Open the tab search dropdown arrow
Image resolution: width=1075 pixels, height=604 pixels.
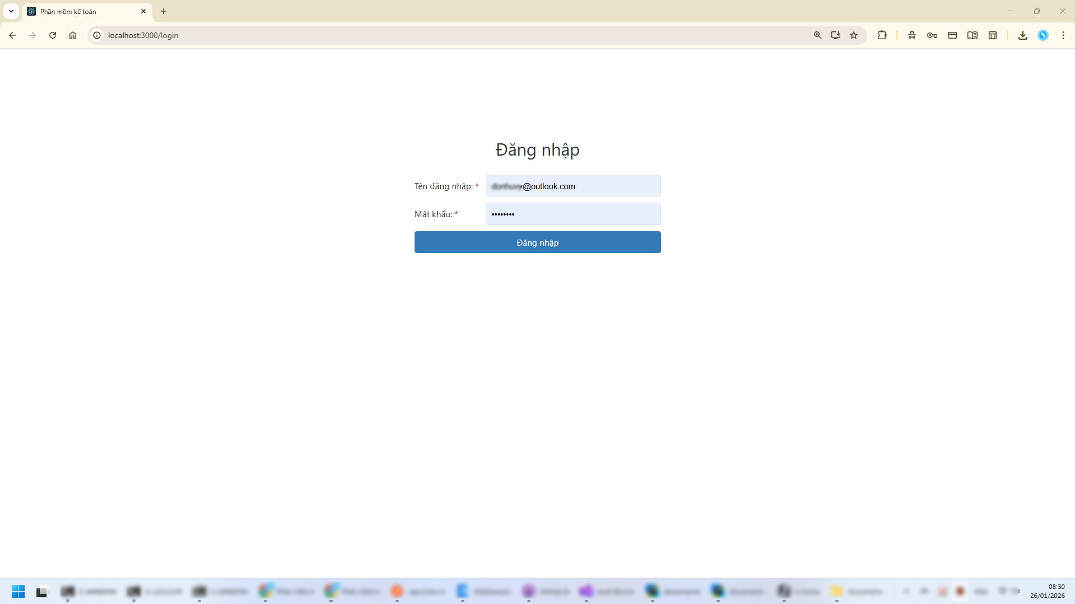point(11,11)
